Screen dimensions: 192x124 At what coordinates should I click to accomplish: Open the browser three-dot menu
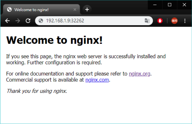(185, 21)
